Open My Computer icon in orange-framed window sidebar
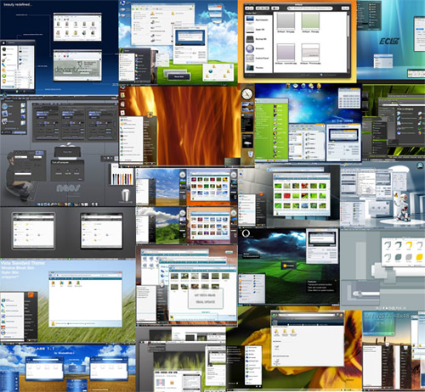The height and width of the screenshot is (392, 425). coord(250,20)
